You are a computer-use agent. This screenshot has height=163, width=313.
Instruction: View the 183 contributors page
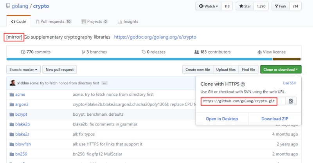coord(212,52)
